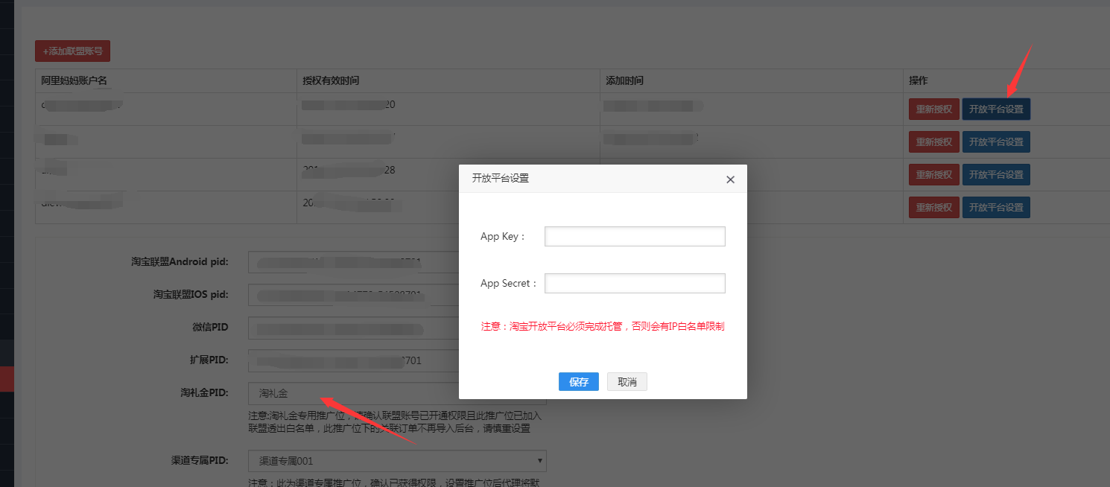Open 开放平台设置 in the second account row

[996, 142]
